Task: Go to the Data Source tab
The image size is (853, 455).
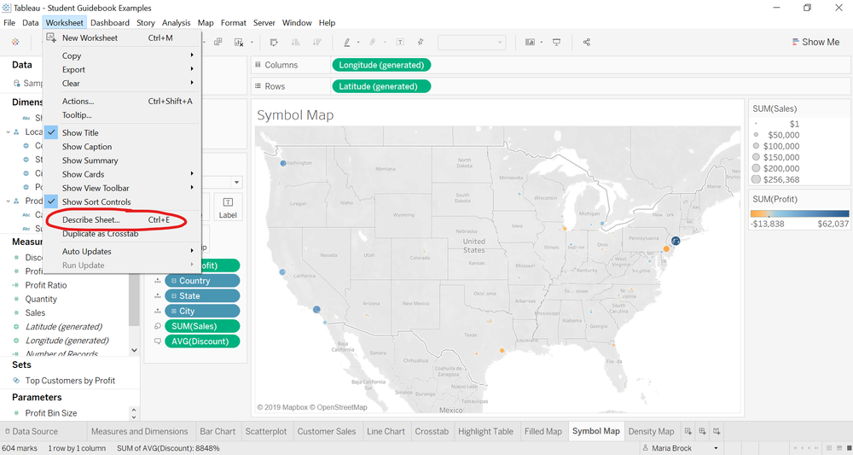Action: pyautogui.click(x=32, y=431)
